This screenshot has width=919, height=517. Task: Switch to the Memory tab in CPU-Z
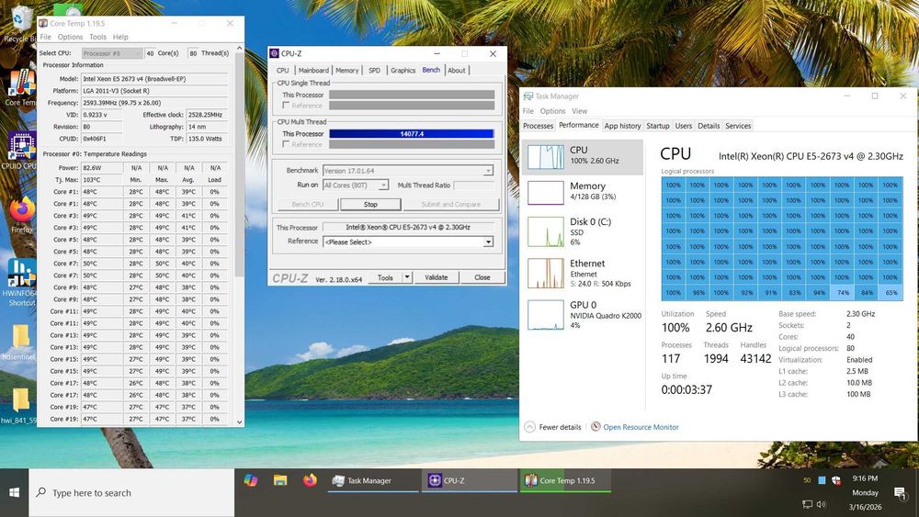click(x=347, y=71)
